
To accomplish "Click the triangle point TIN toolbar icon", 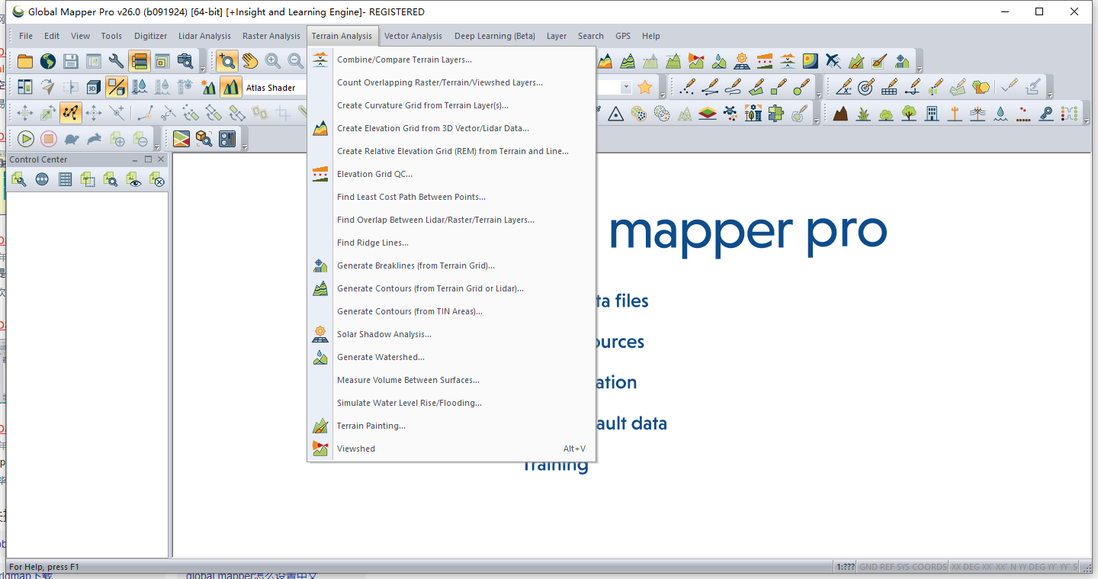I will 615,113.
